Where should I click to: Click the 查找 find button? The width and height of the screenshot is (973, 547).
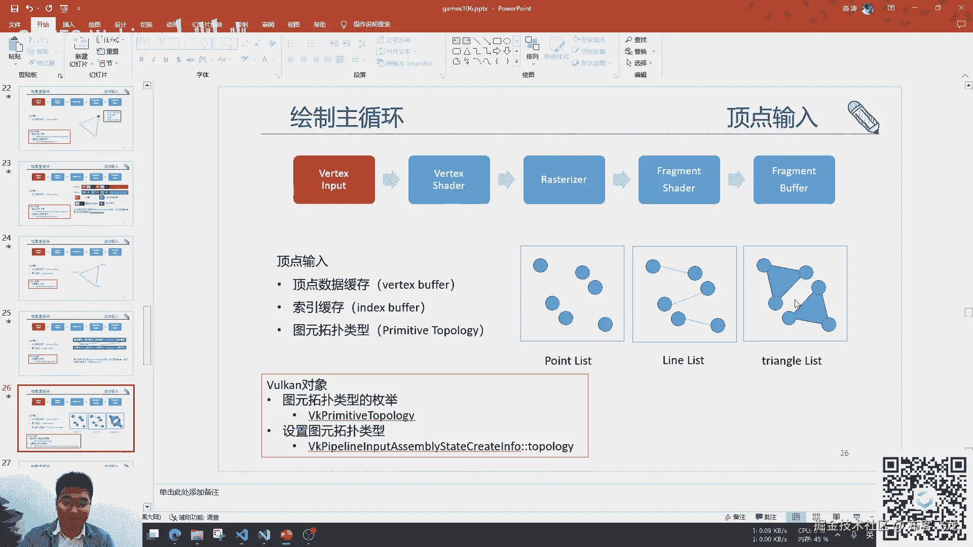click(x=637, y=40)
